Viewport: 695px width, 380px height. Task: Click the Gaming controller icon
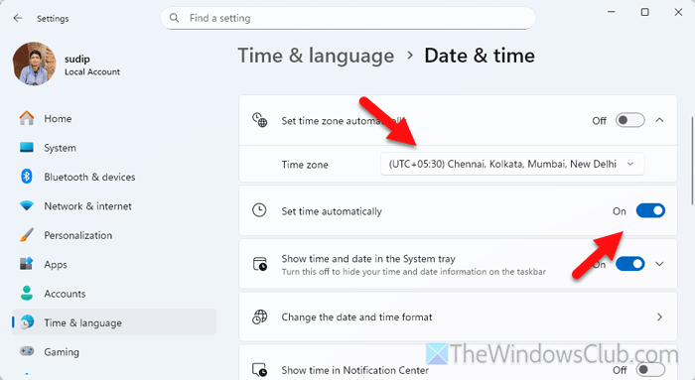tap(27, 351)
